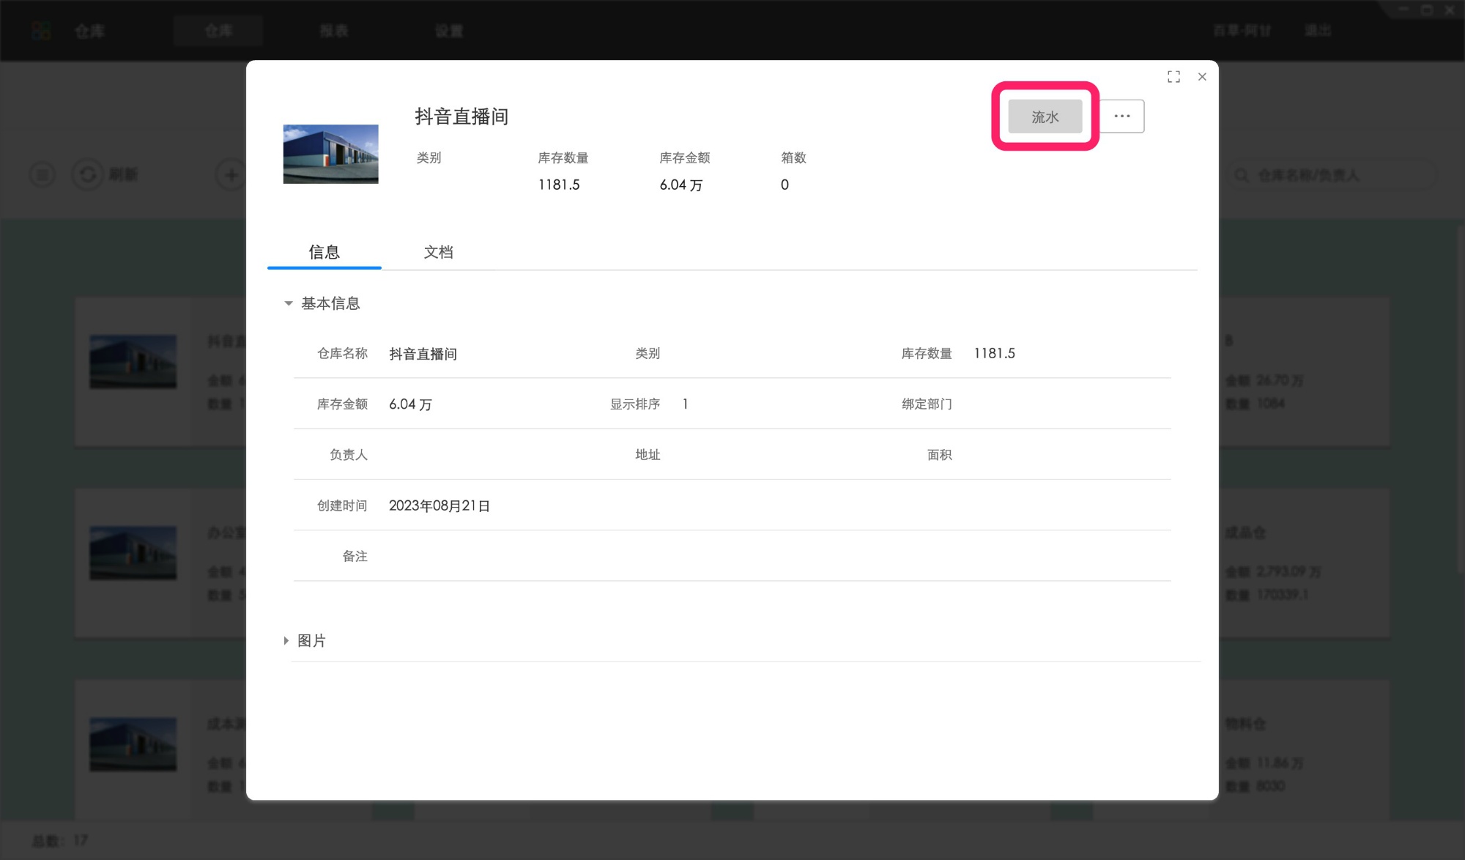Select warehouse name value 抖音直播间
The width and height of the screenshot is (1465, 860).
tap(423, 354)
